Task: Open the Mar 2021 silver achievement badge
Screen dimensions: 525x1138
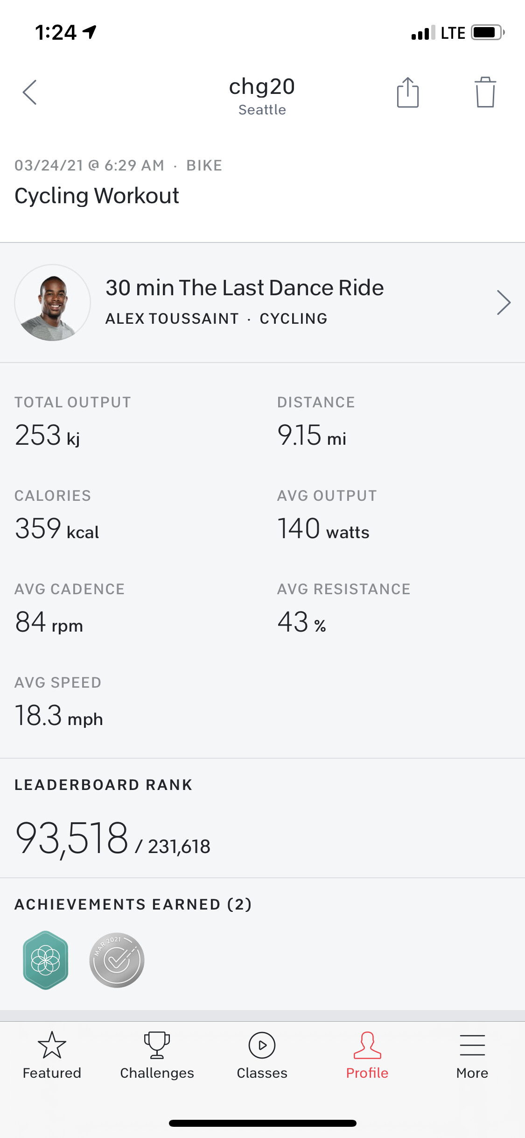Action: 117,960
